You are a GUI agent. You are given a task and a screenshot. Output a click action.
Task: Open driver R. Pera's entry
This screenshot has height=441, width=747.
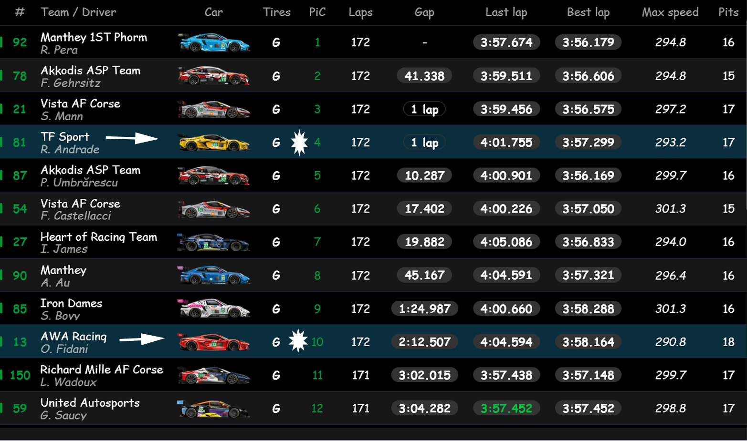pos(59,50)
